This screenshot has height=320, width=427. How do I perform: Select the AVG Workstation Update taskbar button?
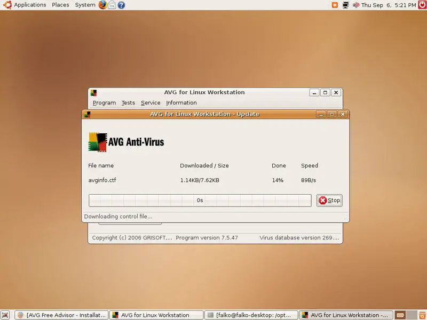coord(346,315)
